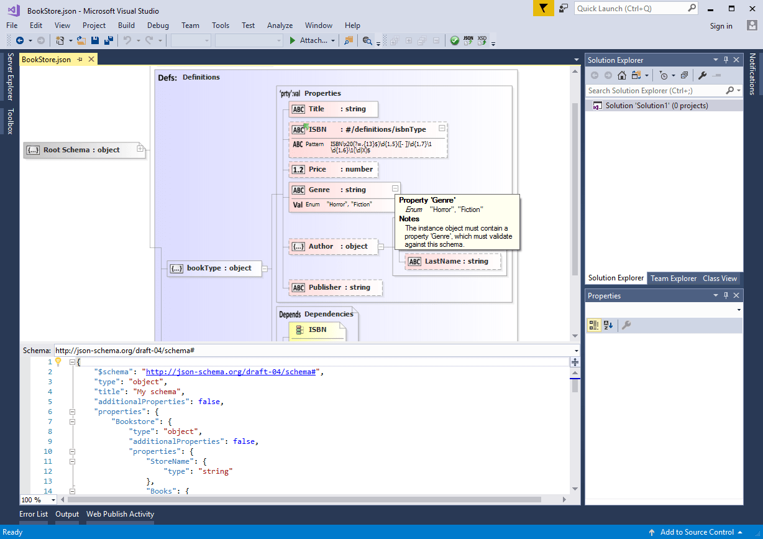Run JSON schema validation with green check icon

pos(455,40)
